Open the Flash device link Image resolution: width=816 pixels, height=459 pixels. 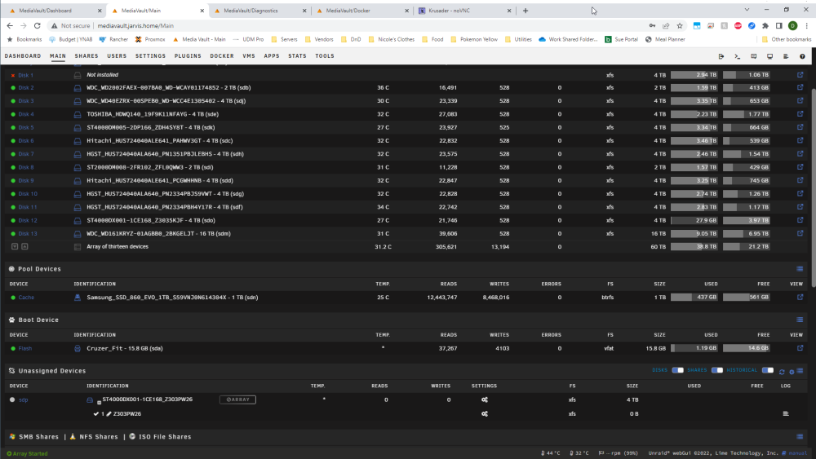[25, 348]
